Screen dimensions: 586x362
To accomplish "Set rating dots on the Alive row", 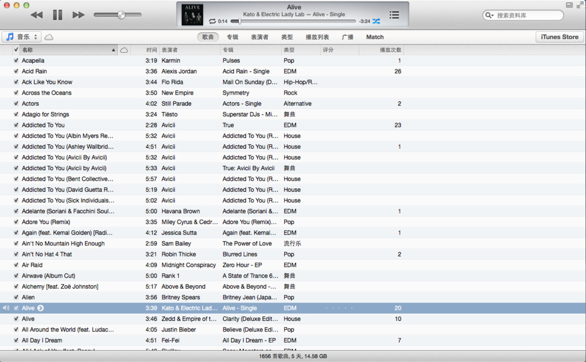I will 339,308.
